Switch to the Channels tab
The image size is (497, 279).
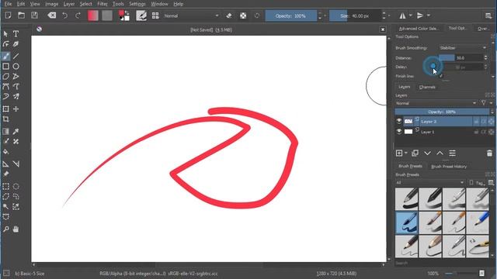tap(427, 87)
